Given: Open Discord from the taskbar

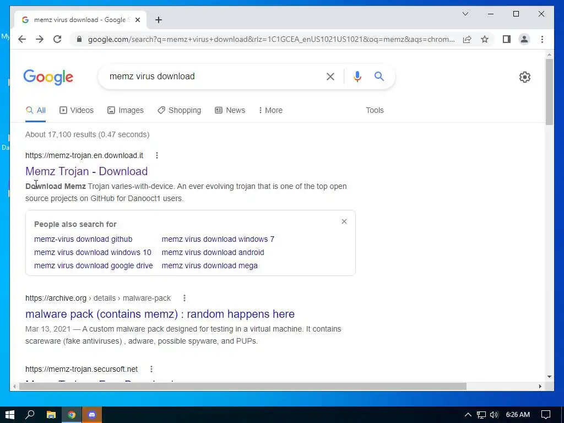Looking at the screenshot, I should point(92,415).
